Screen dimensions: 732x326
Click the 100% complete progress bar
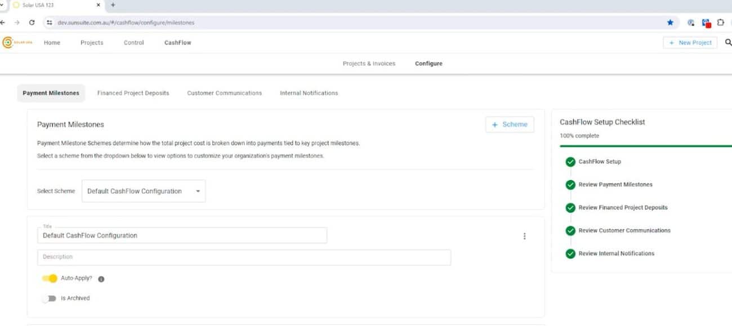642,146
